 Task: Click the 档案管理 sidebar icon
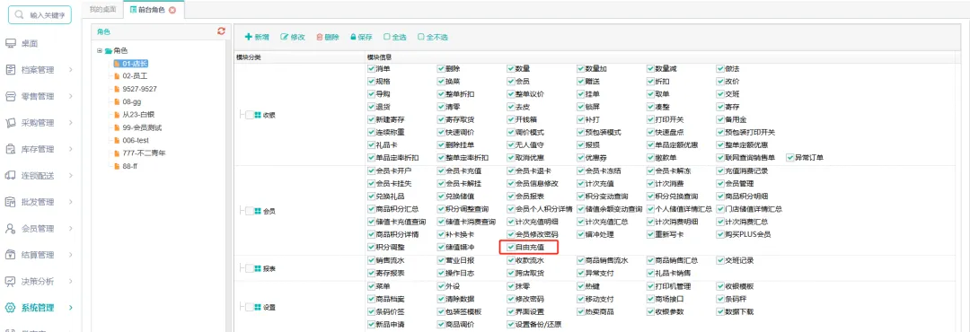(11, 70)
